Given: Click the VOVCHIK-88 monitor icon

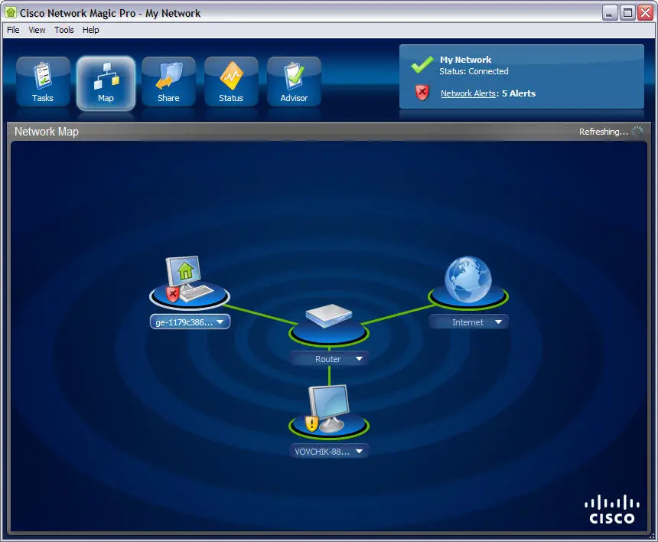Looking at the screenshot, I should 330,409.
